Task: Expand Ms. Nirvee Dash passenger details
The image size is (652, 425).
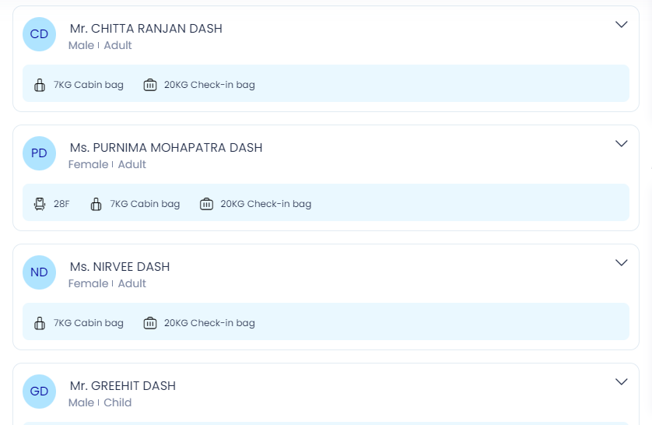Action: (621, 262)
